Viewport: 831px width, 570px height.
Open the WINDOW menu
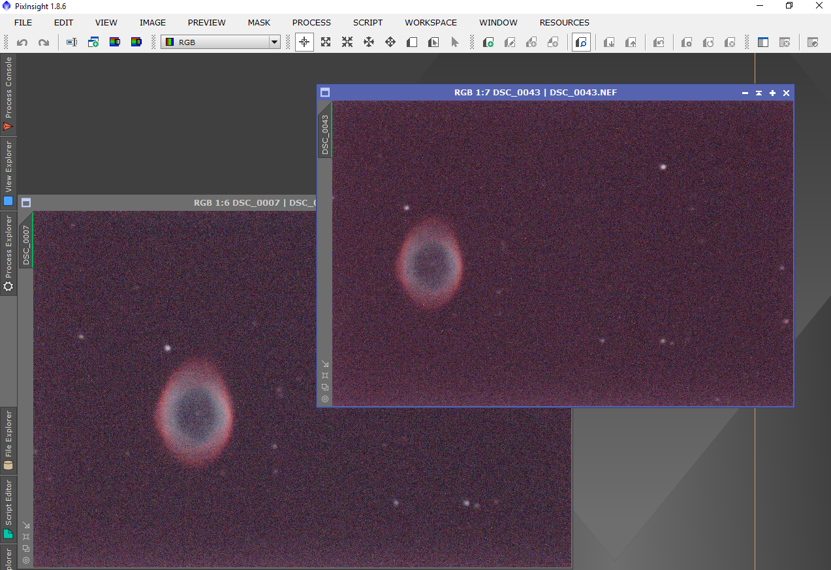pos(499,22)
